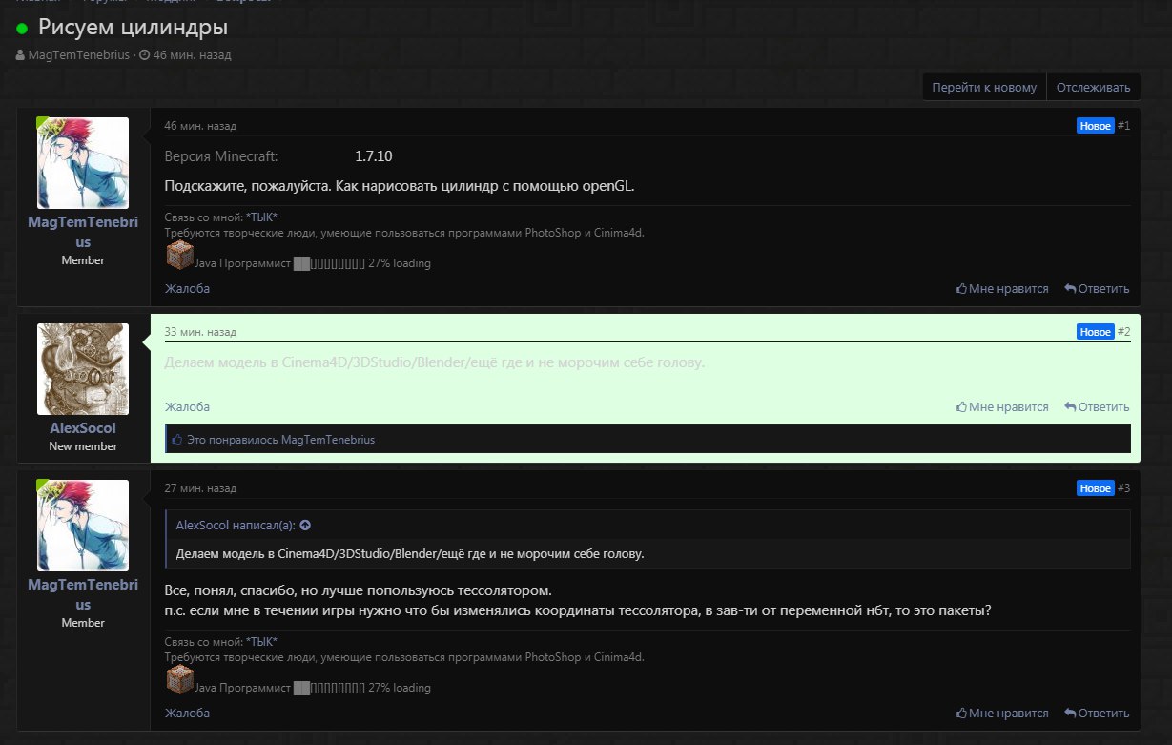This screenshot has height=745, width=1172.
Task: Open AlexSocol's avatar image
Action: (x=83, y=369)
